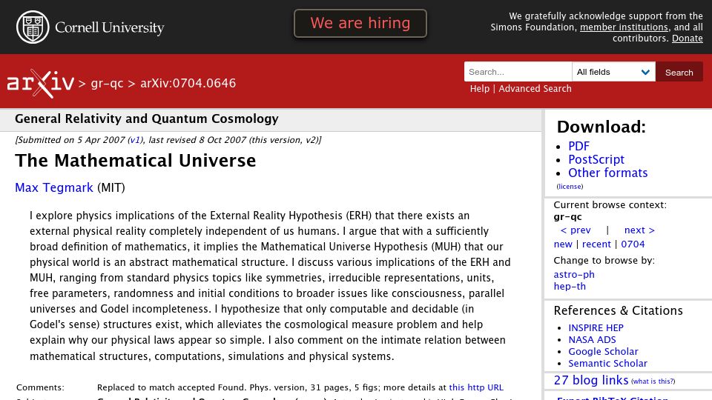Click the Comments: label
Screen dimensions: 712x400
point(40,387)
